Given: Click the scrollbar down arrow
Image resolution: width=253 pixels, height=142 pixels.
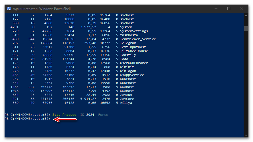Looking at the screenshot, I should pos(246,135).
